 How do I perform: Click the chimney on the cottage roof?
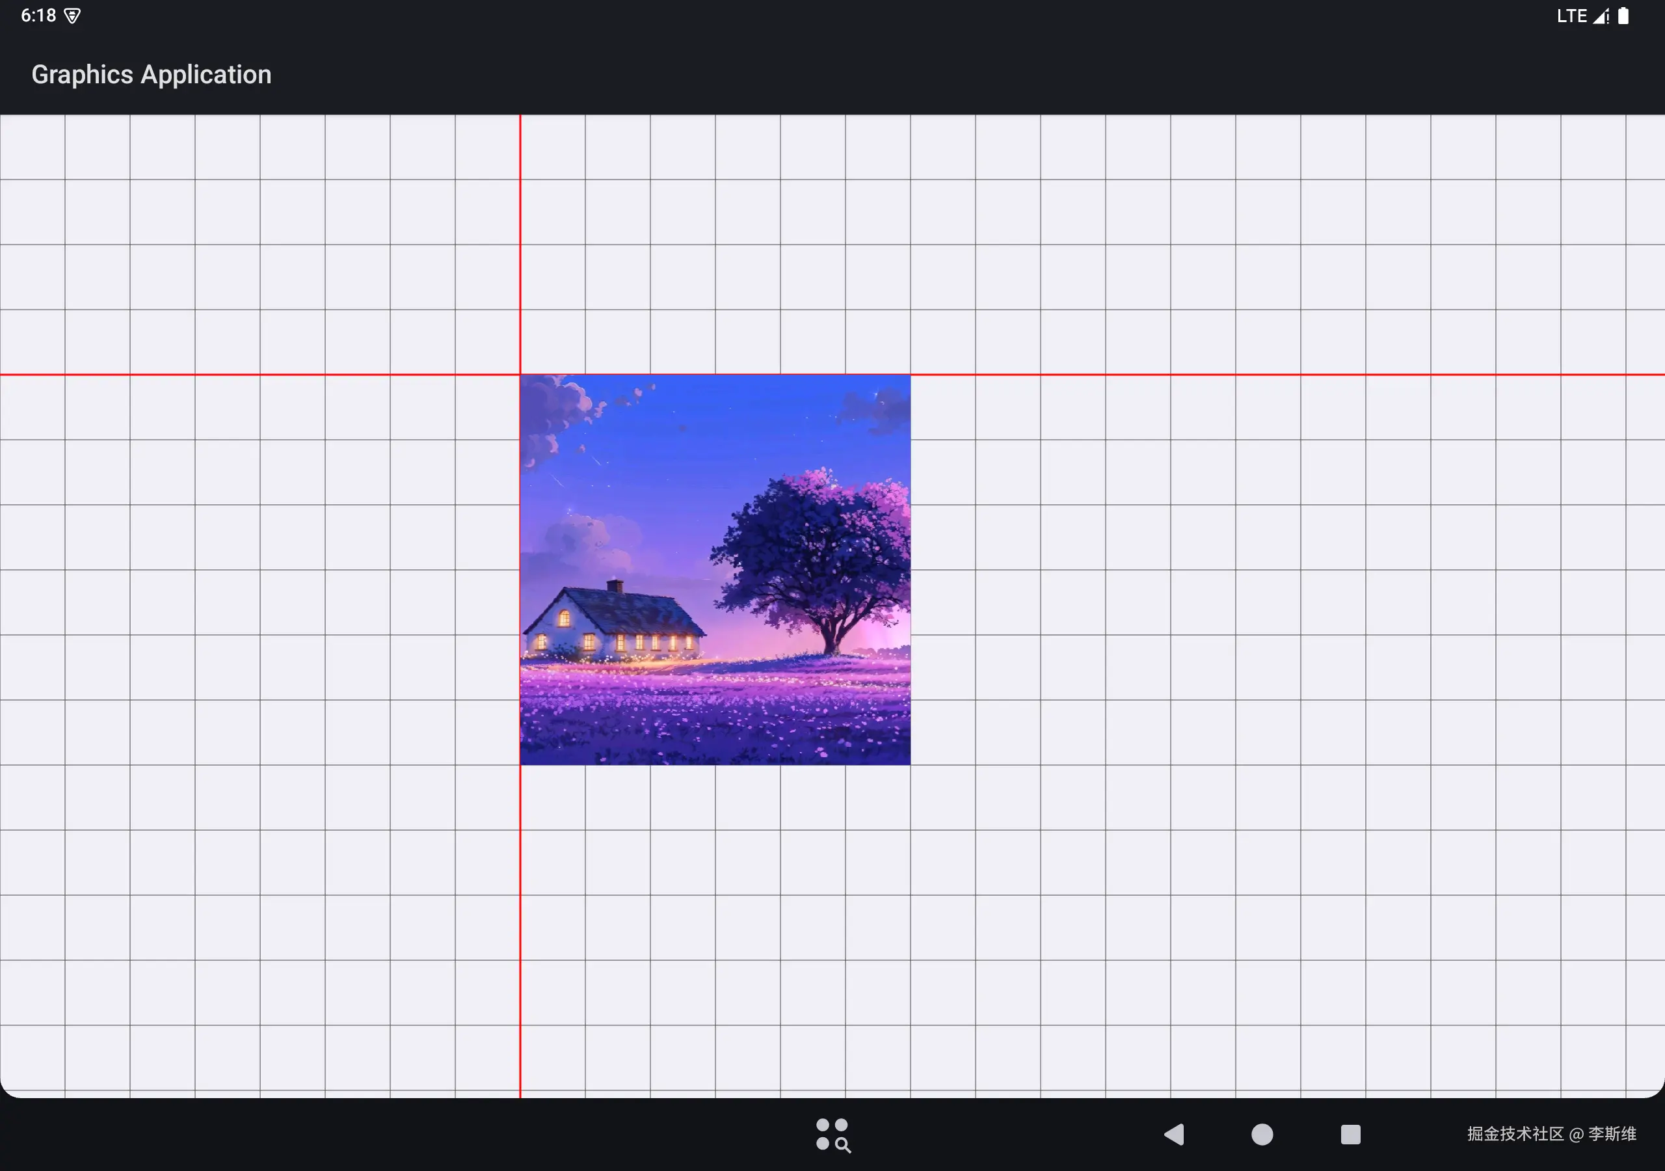tap(615, 585)
